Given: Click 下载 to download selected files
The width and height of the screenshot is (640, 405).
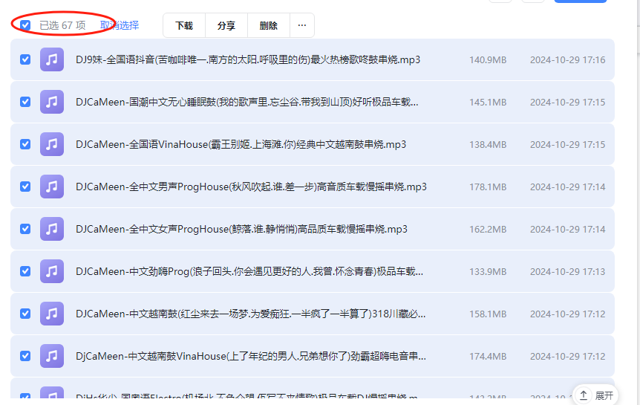Looking at the screenshot, I should [184, 25].
